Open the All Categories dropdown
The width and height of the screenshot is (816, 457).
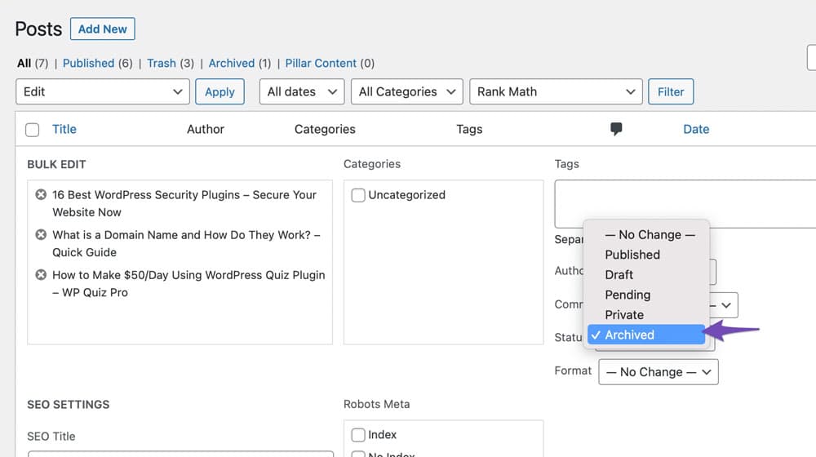coord(407,91)
